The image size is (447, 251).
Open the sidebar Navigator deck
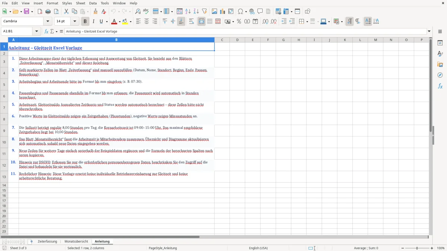point(440,75)
